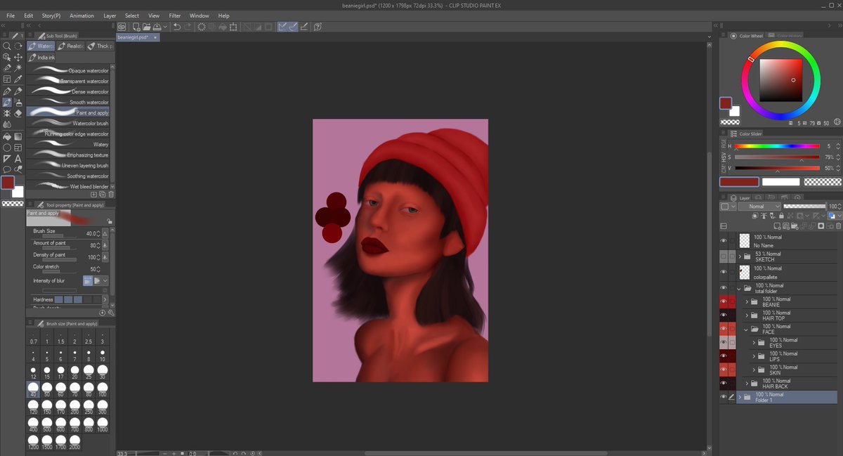This screenshot has height=456, width=843.
Task: Pick brush size preset 100
Action: tap(103, 388)
